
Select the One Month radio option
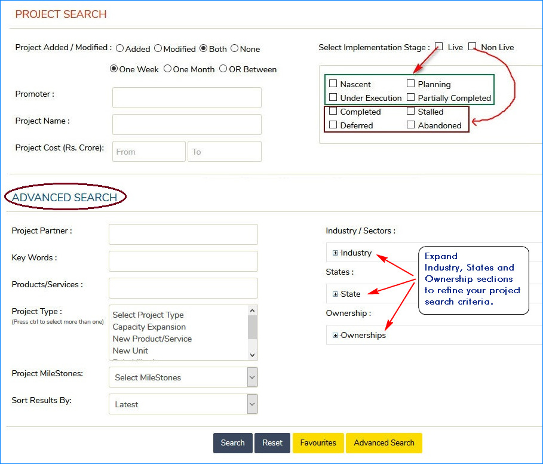point(168,69)
